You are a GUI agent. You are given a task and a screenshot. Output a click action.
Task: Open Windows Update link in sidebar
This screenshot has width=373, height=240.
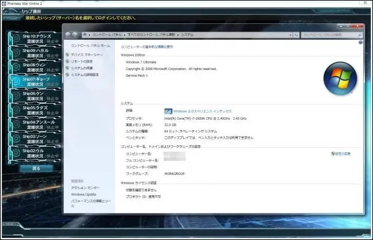(84, 195)
